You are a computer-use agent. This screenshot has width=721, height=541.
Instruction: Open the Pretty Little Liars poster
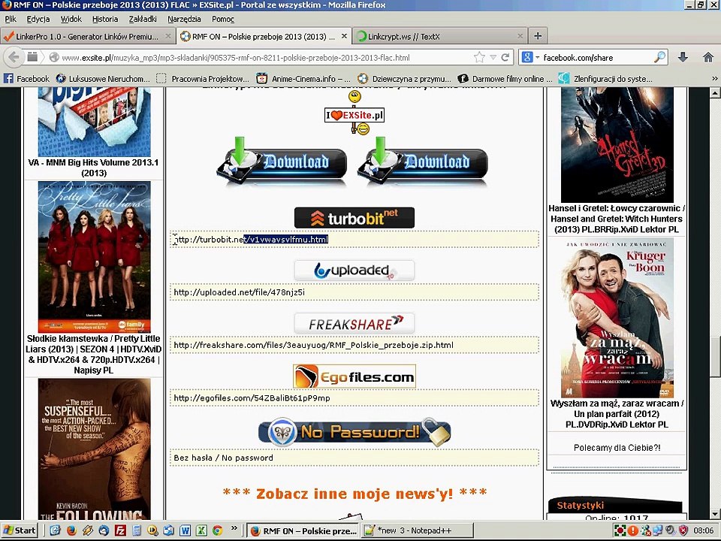[x=95, y=257]
